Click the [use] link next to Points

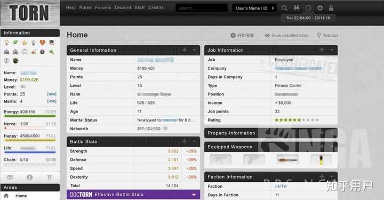[52, 94]
